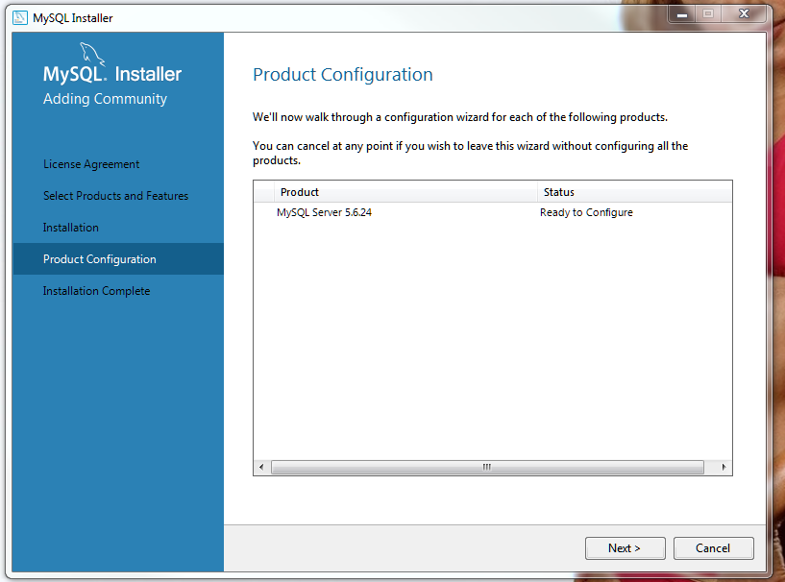Minimize the MySQL Installer window
This screenshot has height=582, width=785.
[x=682, y=14]
